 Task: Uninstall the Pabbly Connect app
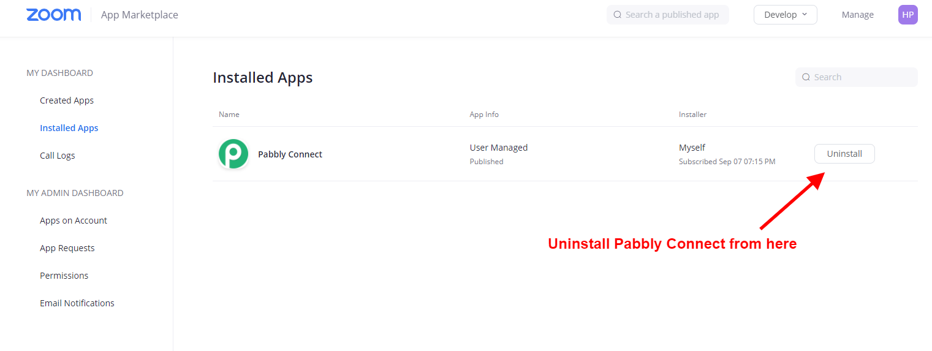point(844,154)
